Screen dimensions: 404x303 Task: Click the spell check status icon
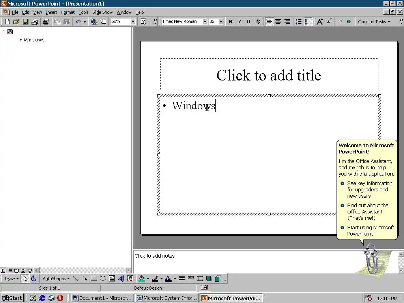[x=204, y=288]
